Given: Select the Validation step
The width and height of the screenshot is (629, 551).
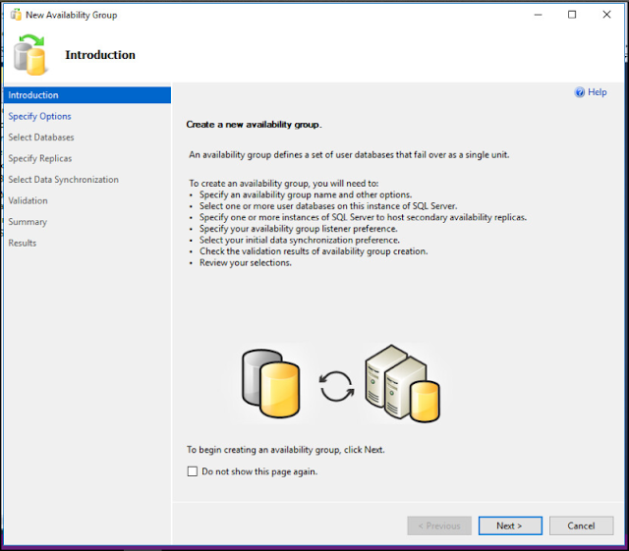Looking at the screenshot, I should (28, 200).
